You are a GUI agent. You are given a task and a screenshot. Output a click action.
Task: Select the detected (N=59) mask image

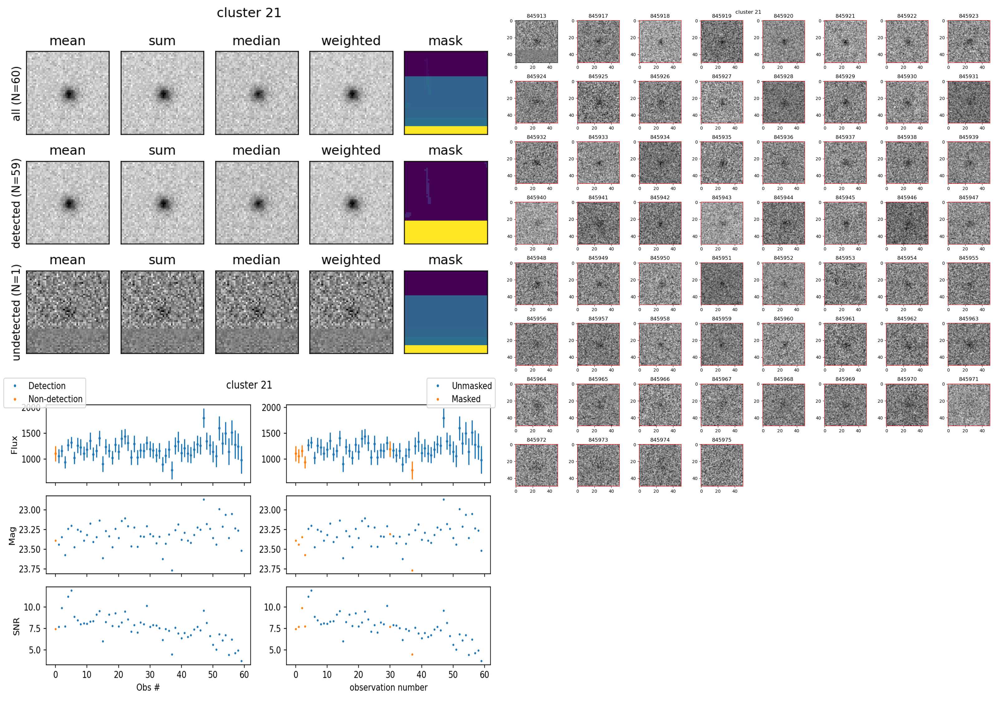tap(446, 202)
